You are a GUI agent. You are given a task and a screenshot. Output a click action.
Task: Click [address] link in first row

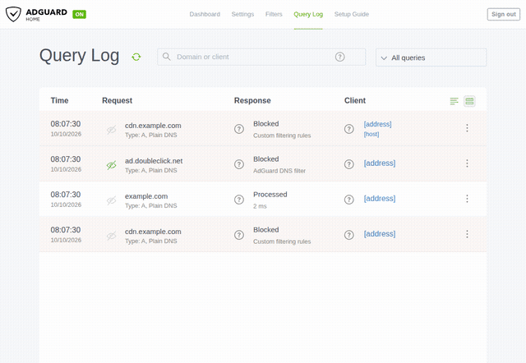click(378, 124)
